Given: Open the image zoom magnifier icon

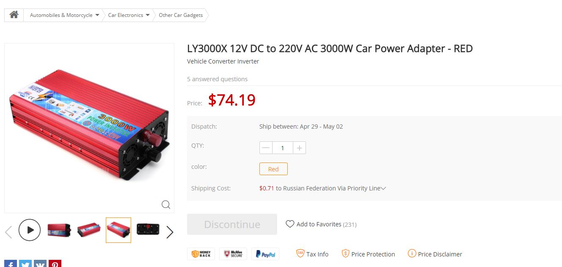Looking at the screenshot, I should pyautogui.click(x=166, y=205).
